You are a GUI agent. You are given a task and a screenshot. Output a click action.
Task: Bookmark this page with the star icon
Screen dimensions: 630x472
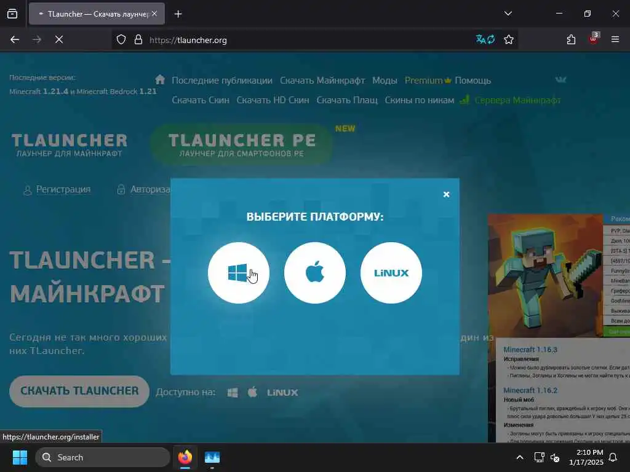click(509, 39)
